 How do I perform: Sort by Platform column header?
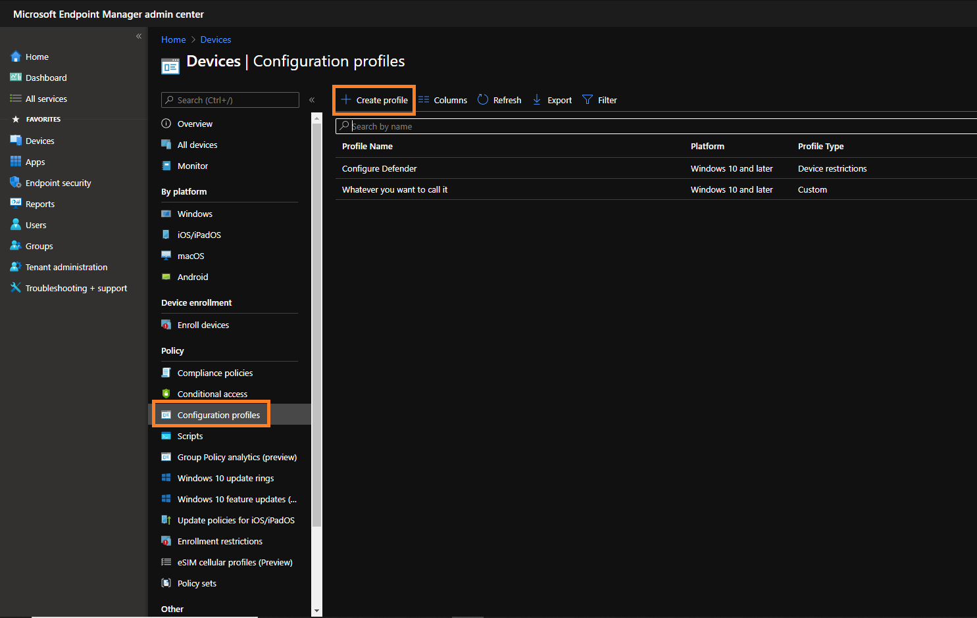point(707,146)
